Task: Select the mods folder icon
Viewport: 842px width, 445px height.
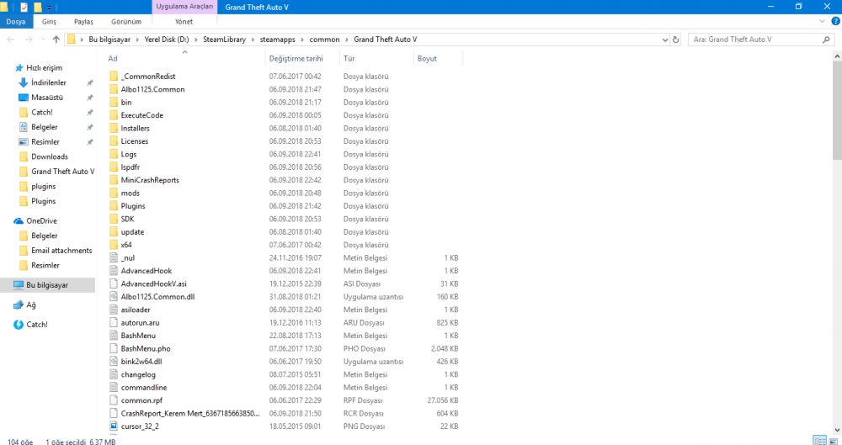Action: pos(114,193)
